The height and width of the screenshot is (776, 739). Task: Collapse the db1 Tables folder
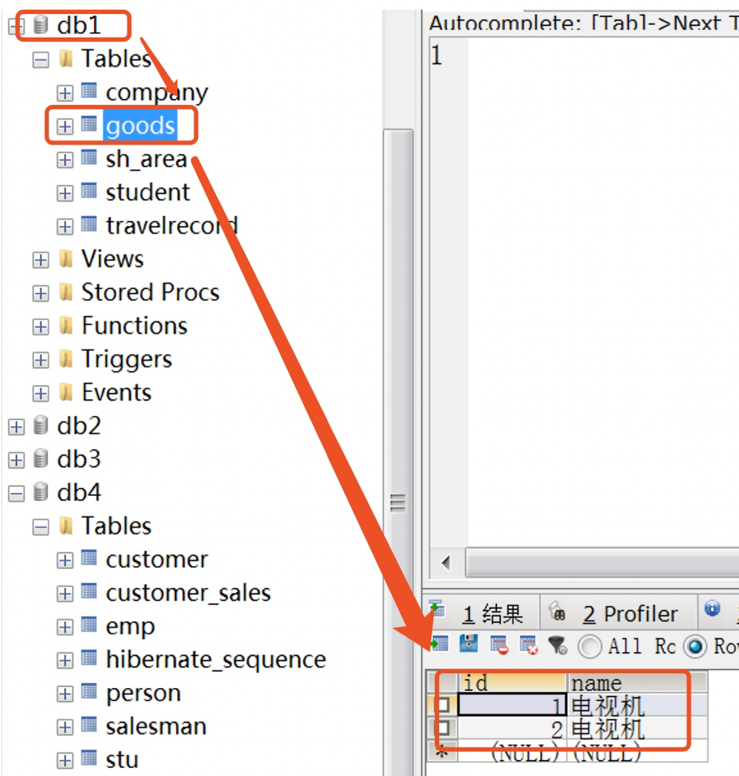pyautogui.click(x=41, y=61)
